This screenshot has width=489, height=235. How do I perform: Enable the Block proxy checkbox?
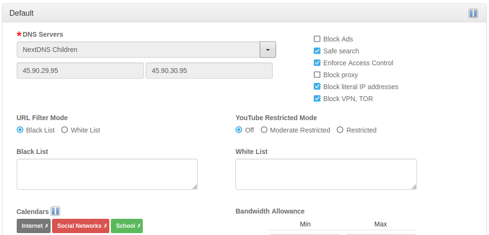pos(317,75)
